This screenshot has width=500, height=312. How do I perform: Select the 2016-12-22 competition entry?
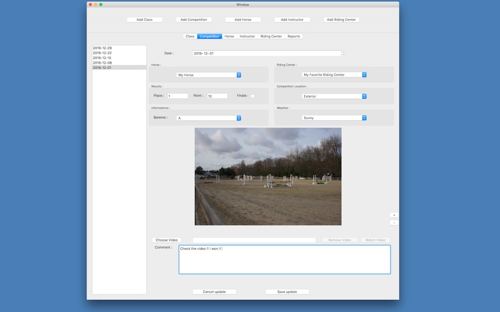[119, 53]
